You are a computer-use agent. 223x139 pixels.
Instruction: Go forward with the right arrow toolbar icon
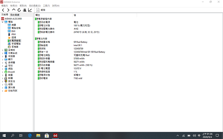point(8,10)
